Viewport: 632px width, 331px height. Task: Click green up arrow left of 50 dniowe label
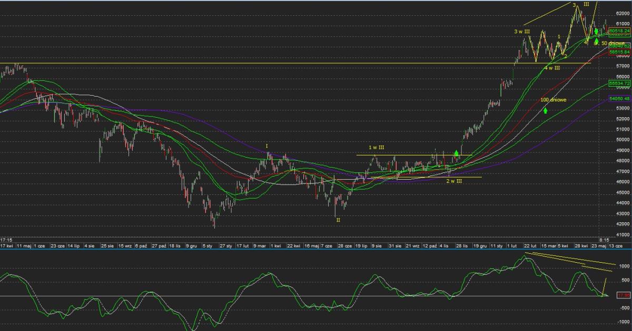click(x=596, y=42)
